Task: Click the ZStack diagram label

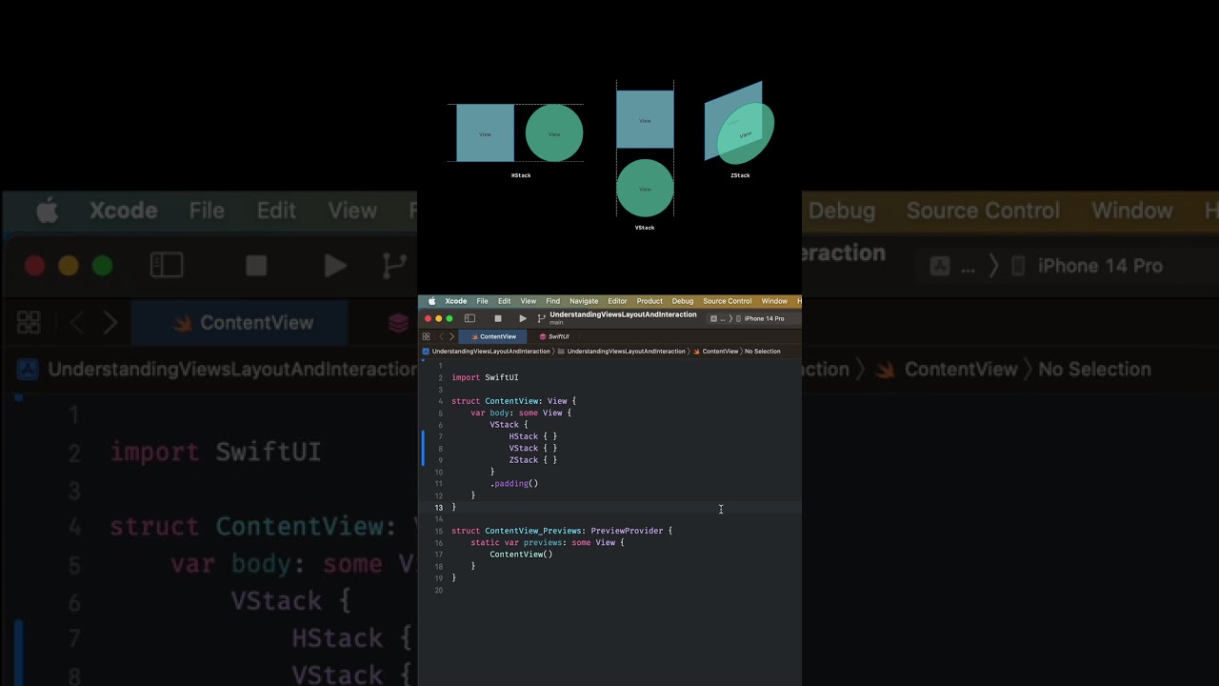Action: pos(740,175)
